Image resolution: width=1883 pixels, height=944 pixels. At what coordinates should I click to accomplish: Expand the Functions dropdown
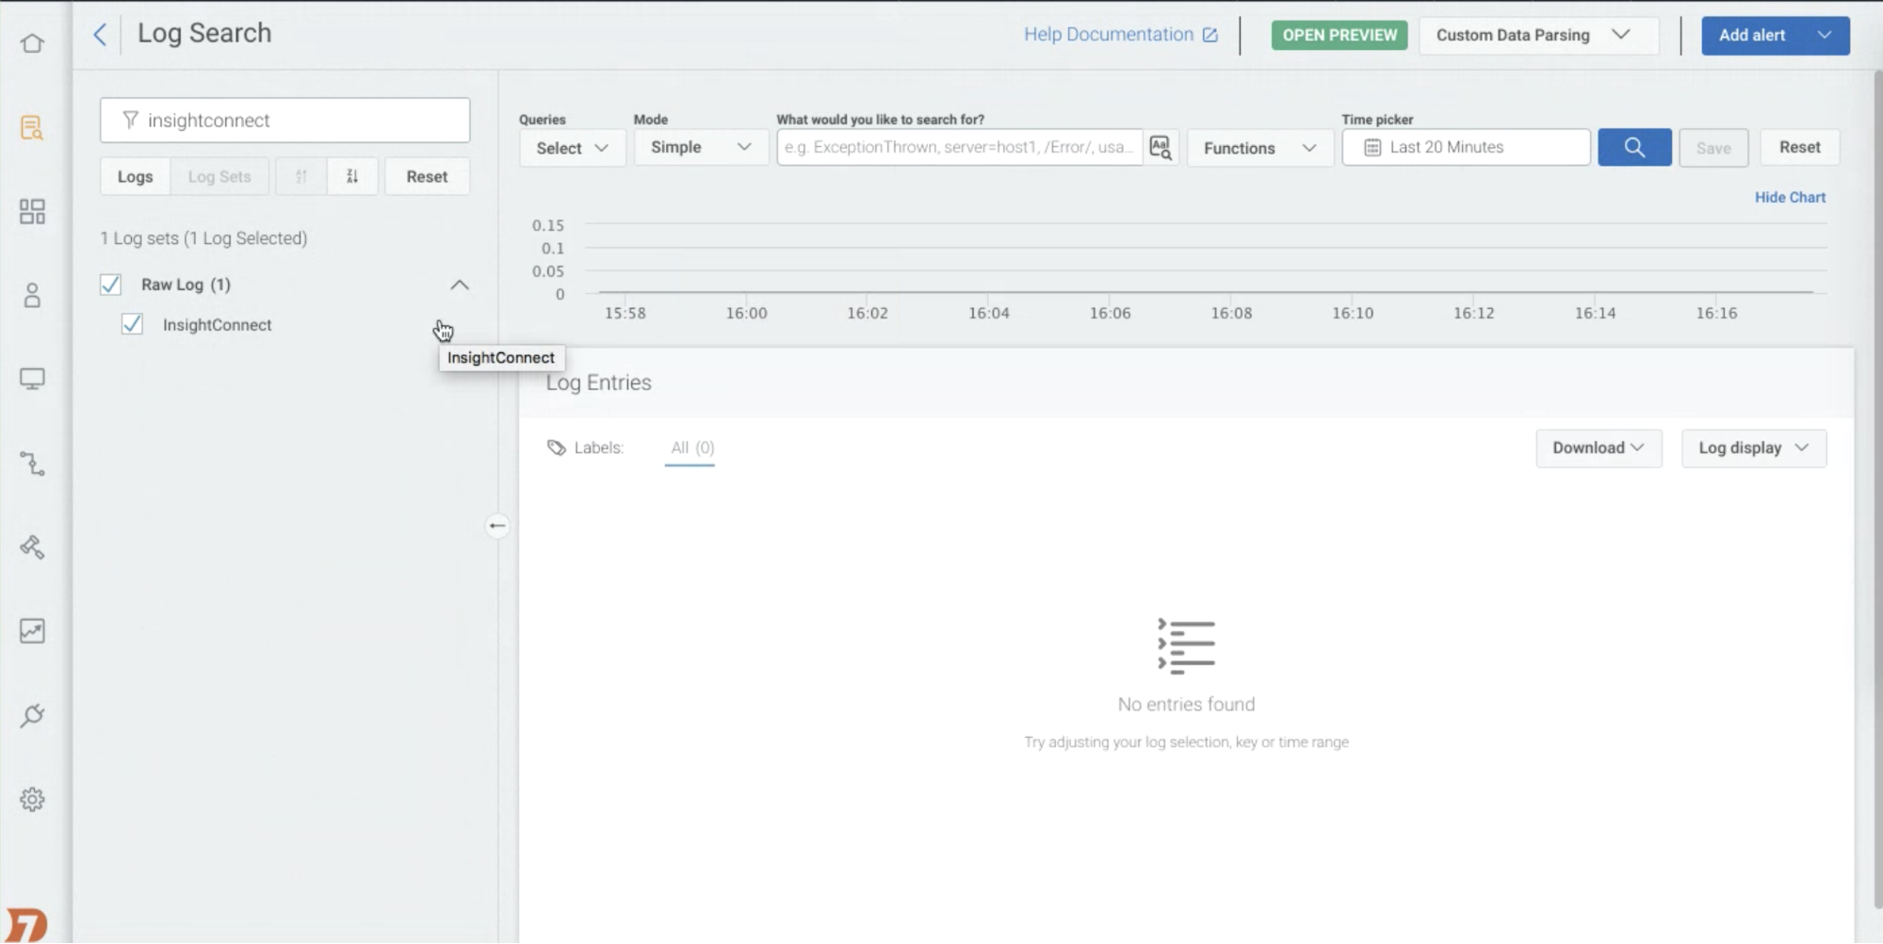tap(1258, 148)
